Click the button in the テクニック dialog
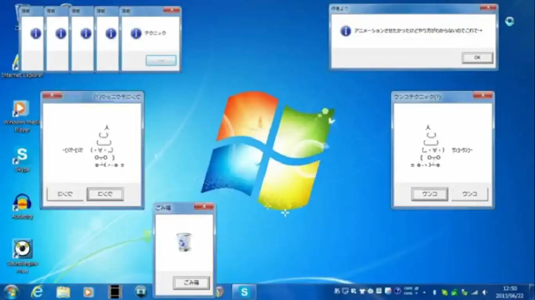 click(161, 61)
